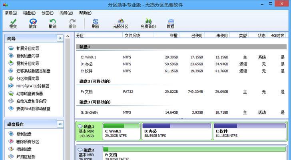Image resolution: width=291 pixels, height=160 pixels.
Task: Open the 磁盘(D) menu
Action: [29, 13]
